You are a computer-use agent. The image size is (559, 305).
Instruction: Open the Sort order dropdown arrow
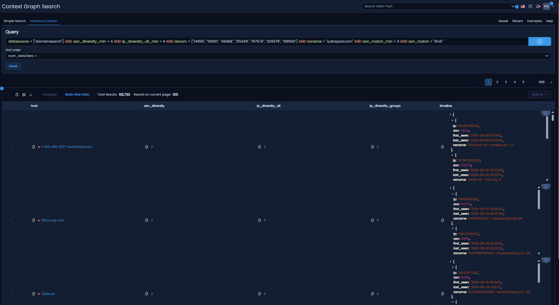[x=546, y=56]
